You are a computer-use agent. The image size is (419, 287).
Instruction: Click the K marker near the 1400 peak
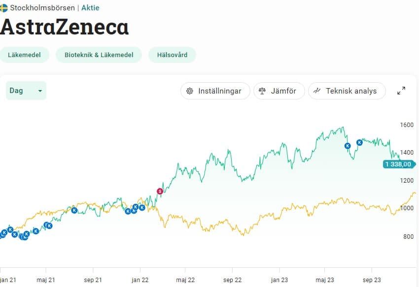coord(348,146)
